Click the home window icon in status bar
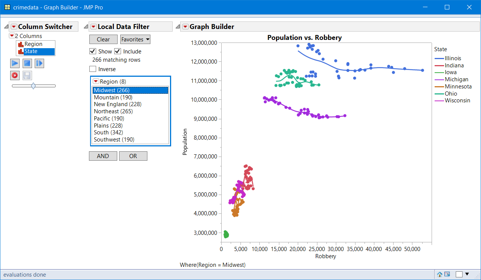 (x=440, y=274)
